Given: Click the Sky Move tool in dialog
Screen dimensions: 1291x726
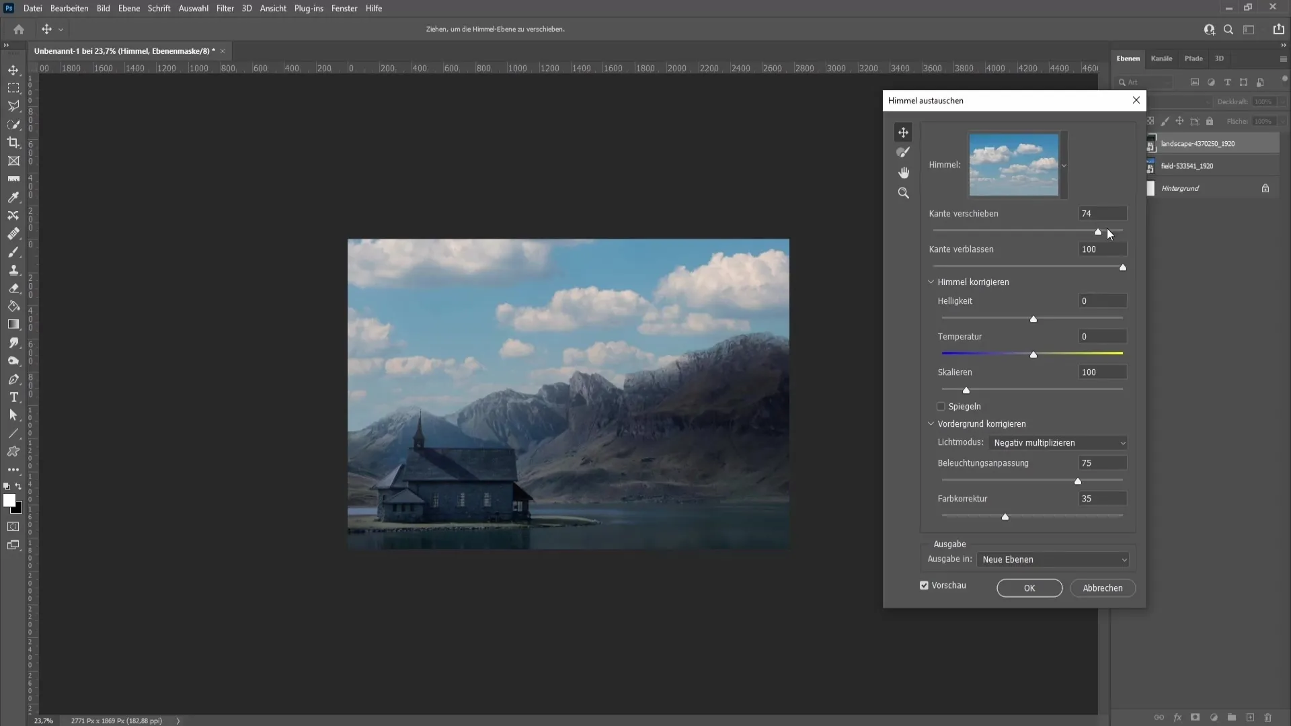Looking at the screenshot, I should (903, 132).
